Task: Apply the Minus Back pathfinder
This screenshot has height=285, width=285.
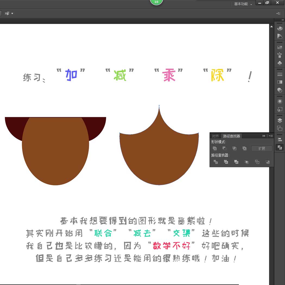Action: [267, 162]
